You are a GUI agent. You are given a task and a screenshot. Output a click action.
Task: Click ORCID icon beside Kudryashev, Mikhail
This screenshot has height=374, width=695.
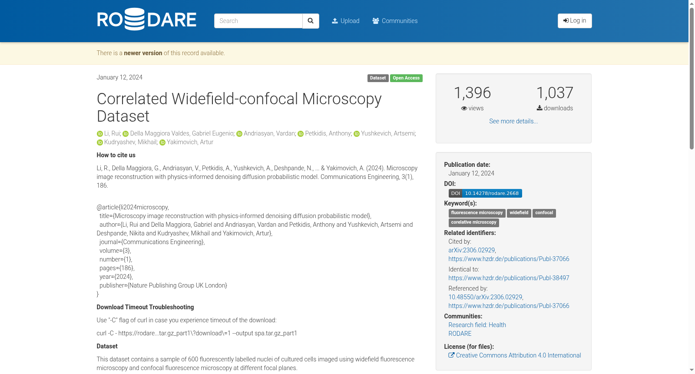point(100,142)
